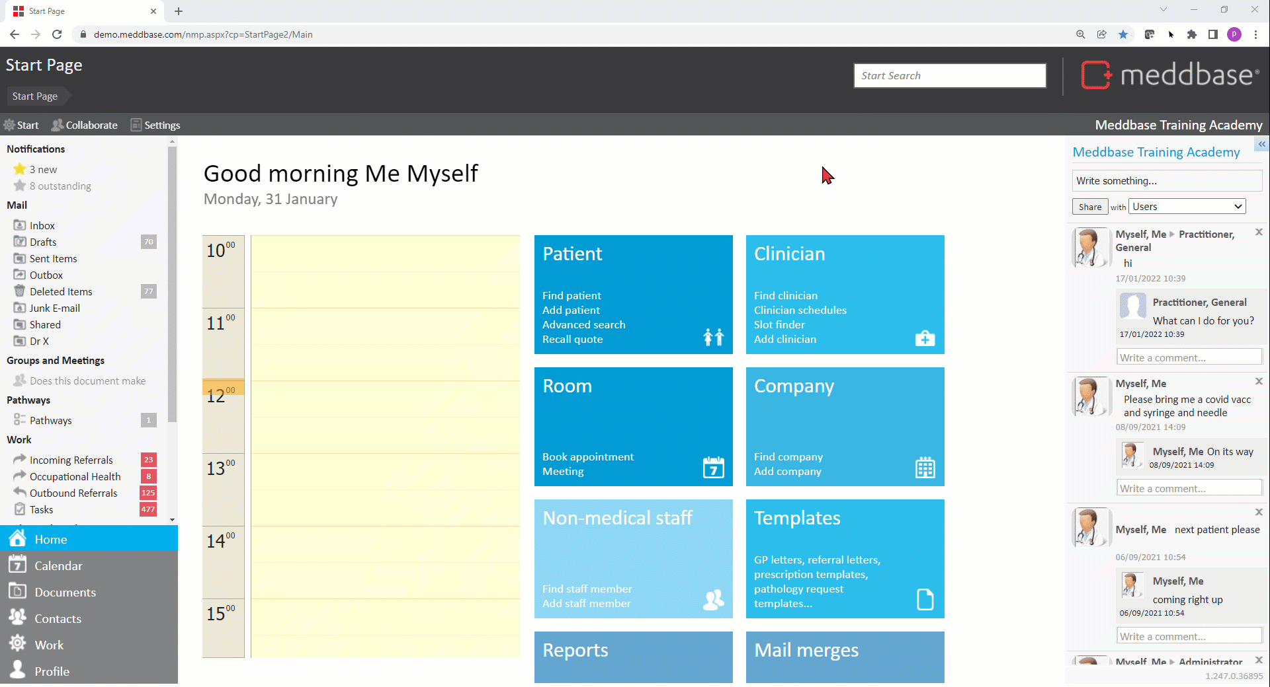Open the Chrome three-dot menu
The image size is (1270, 687).
1255,34
